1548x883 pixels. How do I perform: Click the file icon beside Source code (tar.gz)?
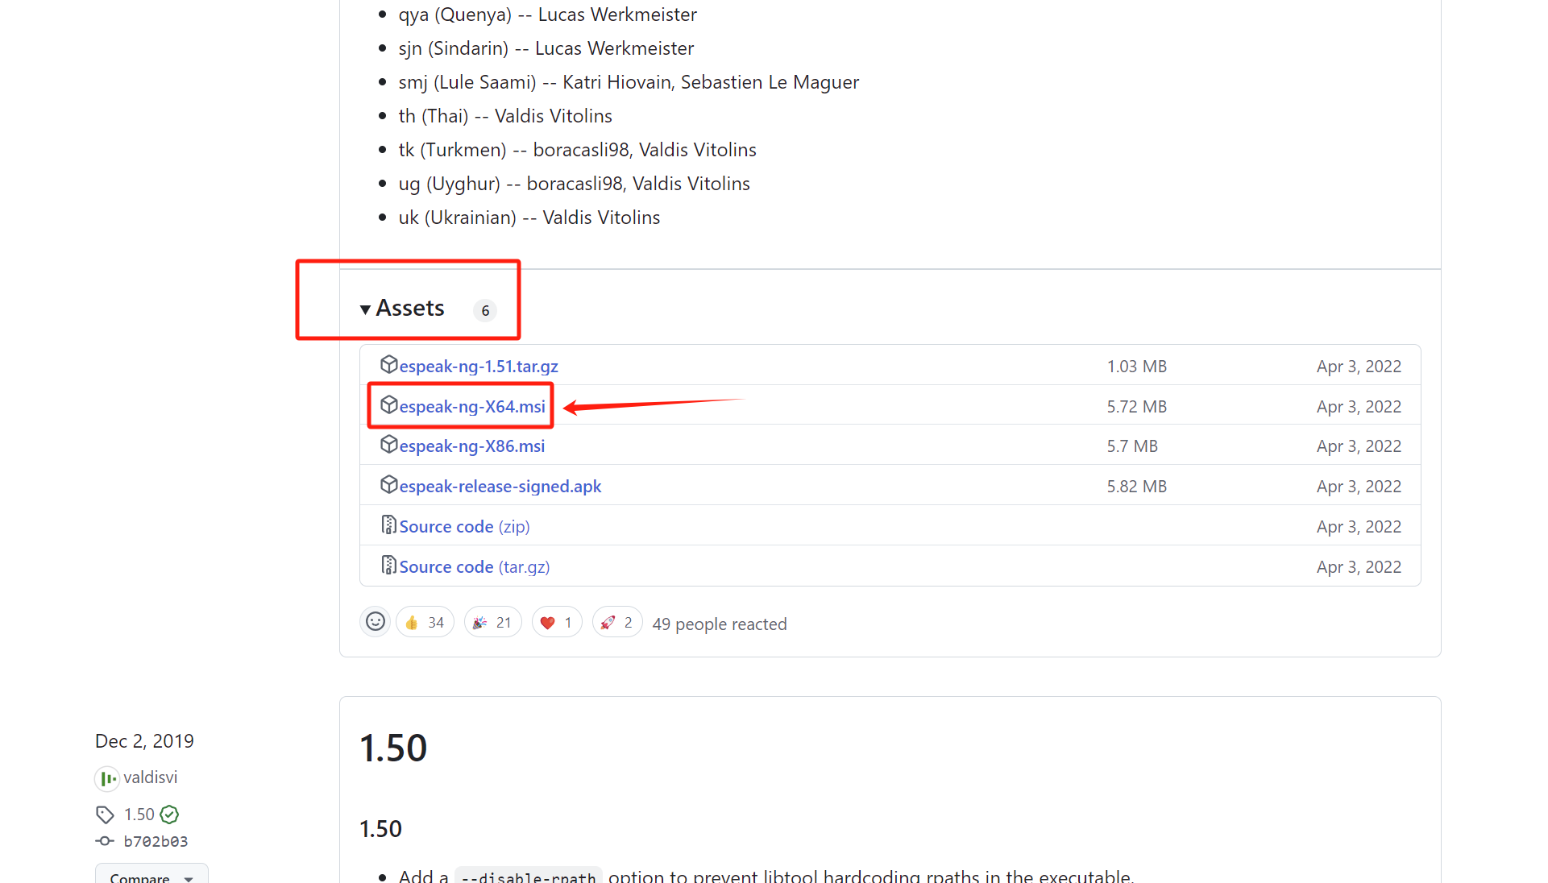pos(388,566)
